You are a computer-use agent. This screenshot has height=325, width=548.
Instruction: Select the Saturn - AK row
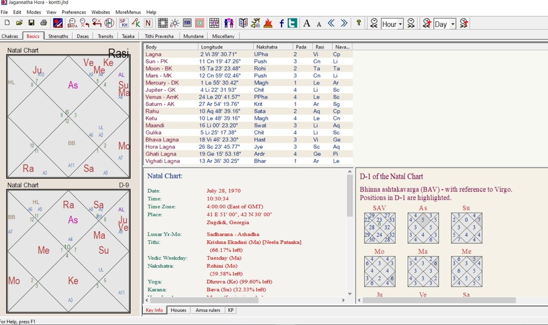(x=248, y=104)
